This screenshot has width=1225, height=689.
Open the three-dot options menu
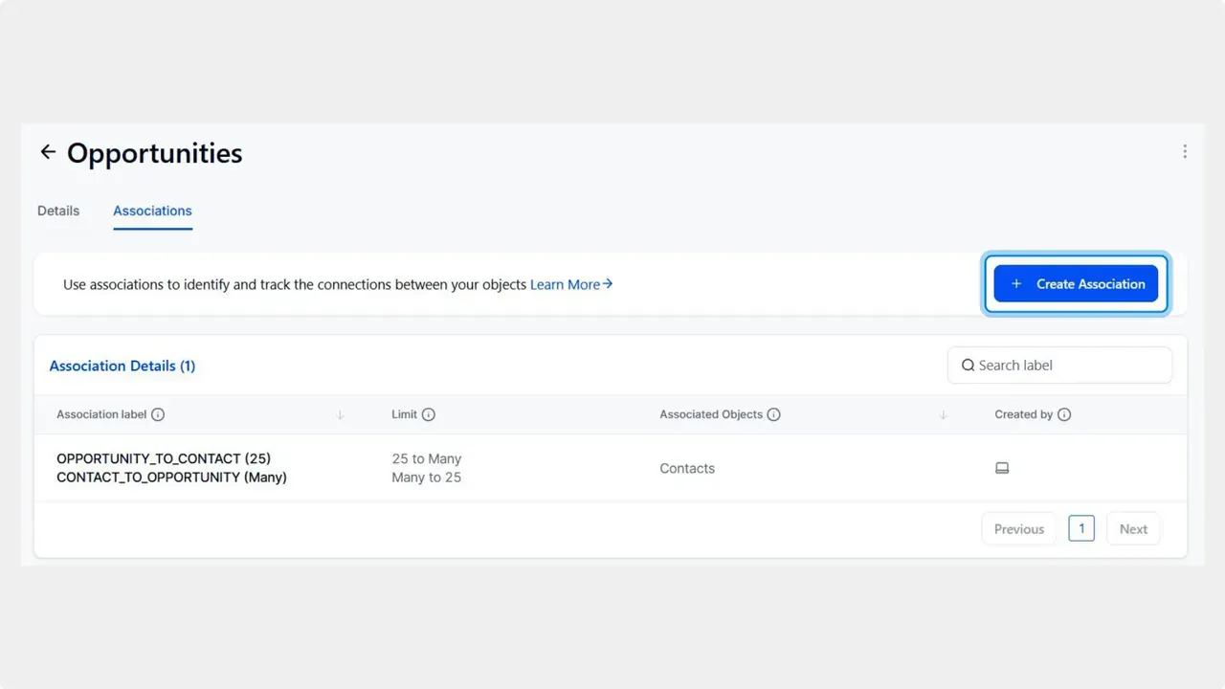[1185, 151]
